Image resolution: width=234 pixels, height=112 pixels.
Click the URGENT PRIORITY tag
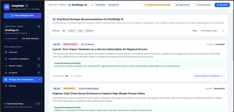71,44
